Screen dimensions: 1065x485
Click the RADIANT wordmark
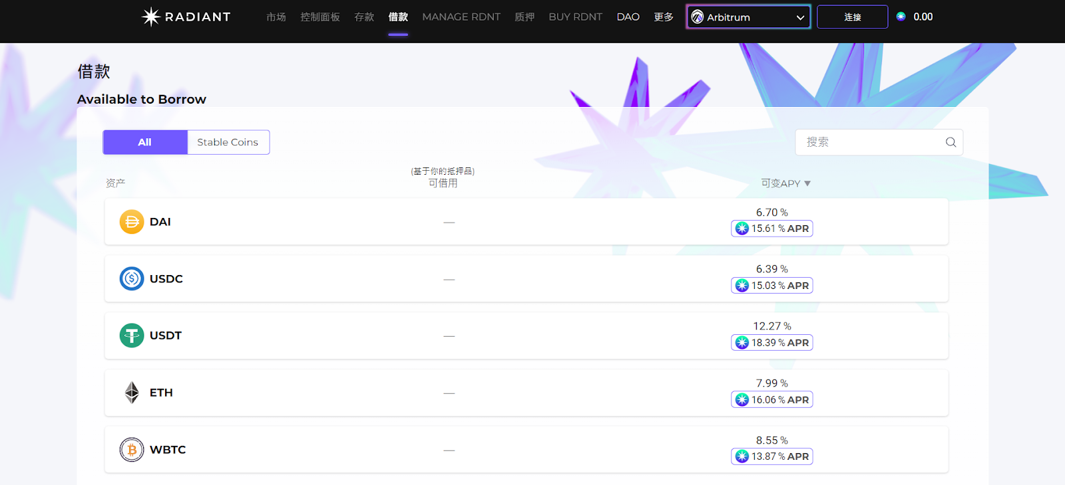[198, 17]
